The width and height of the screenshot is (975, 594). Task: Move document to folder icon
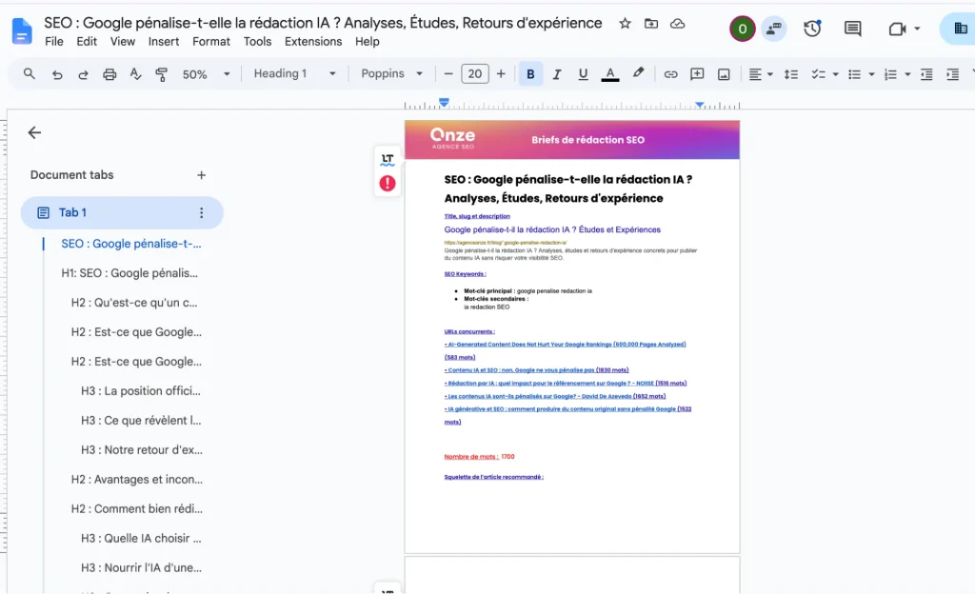point(651,24)
